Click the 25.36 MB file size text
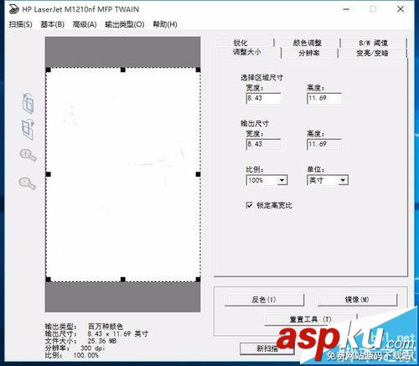419x366 pixels. click(x=102, y=341)
